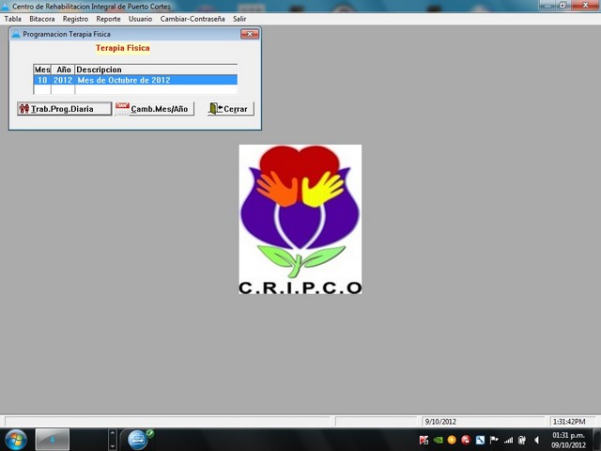Click the Año column header
601x451 pixels.
coord(63,70)
